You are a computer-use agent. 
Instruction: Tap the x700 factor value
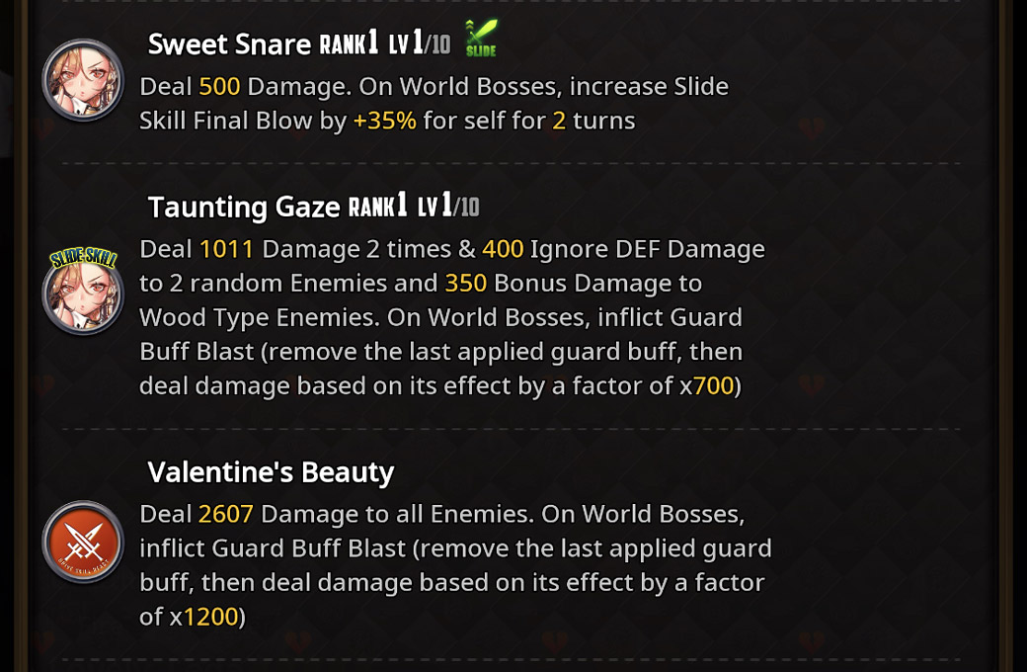pos(713,385)
